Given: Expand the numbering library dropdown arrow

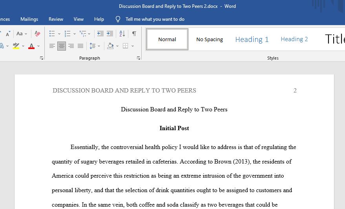Looking at the screenshot, I should pos(75,34).
